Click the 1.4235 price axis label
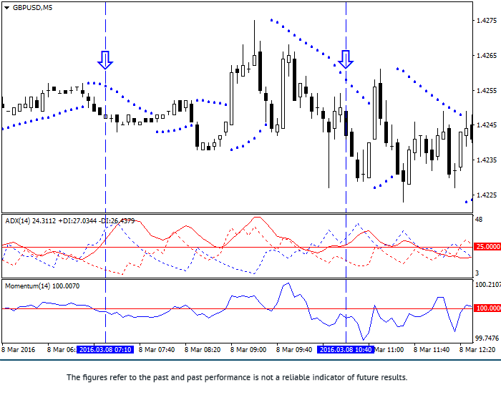Screen dimensions: 501x395 pos(487,160)
